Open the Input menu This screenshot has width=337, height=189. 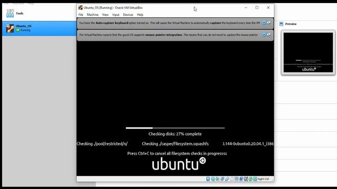coord(116,15)
